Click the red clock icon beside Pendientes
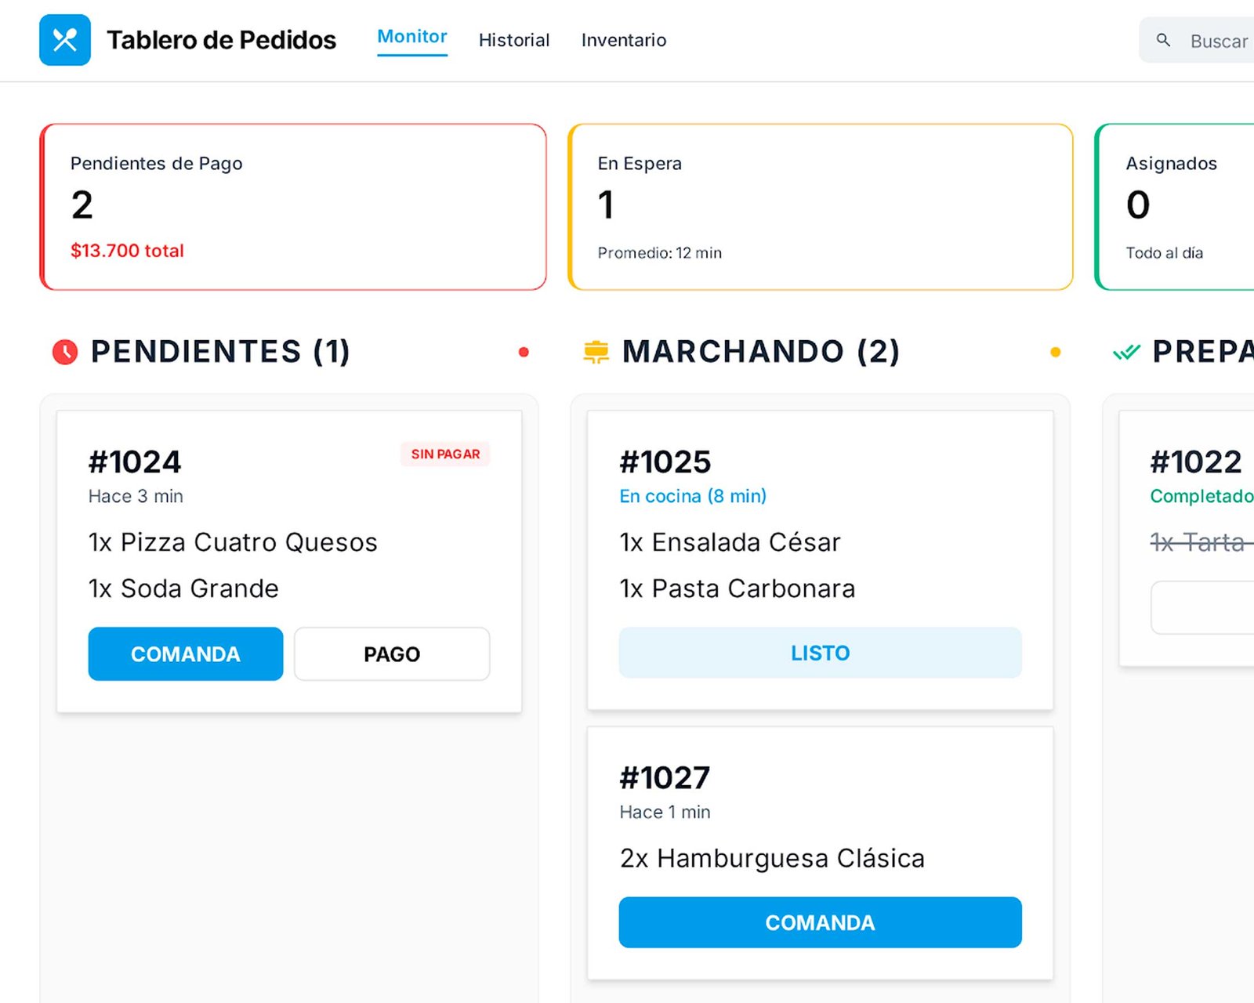This screenshot has height=1003, width=1254. coord(65,352)
